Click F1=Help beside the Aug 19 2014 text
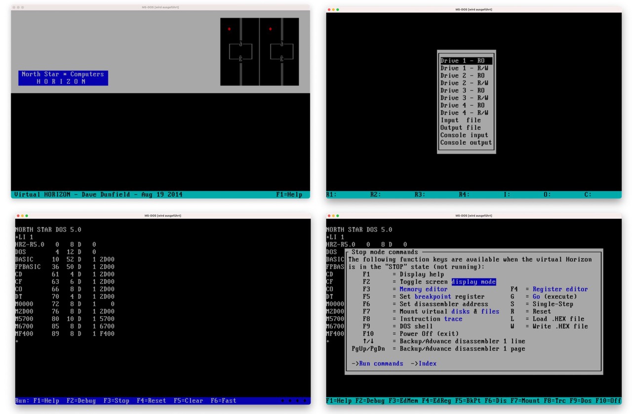Screen dimensions: 632x414 (x=289, y=195)
